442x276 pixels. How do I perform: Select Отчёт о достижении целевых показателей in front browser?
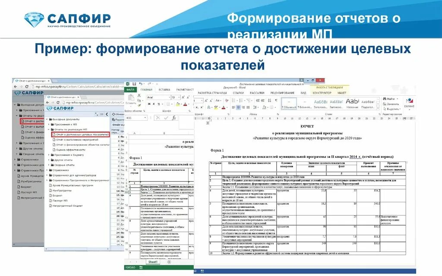tap(81, 135)
